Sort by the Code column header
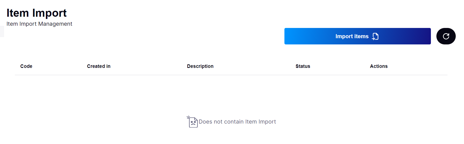This screenshot has height=144, width=464. tap(26, 66)
